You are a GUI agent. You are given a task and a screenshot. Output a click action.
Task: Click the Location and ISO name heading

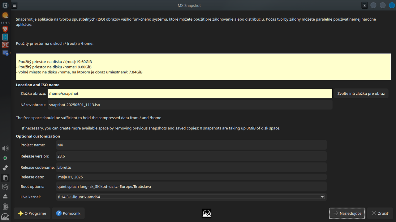[x=38, y=85]
